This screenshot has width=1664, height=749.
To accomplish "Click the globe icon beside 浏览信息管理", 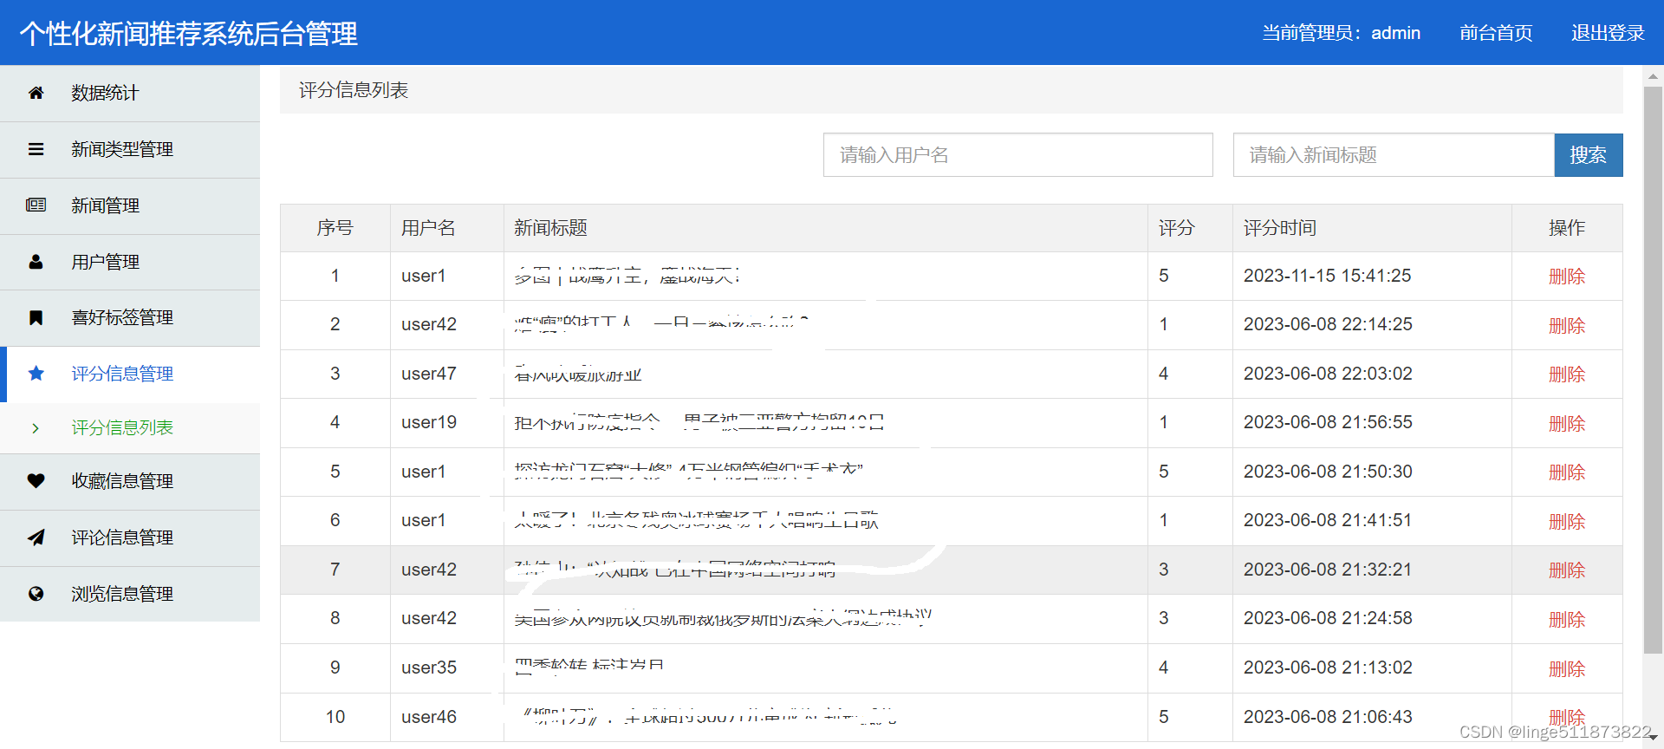I will pyautogui.click(x=36, y=594).
